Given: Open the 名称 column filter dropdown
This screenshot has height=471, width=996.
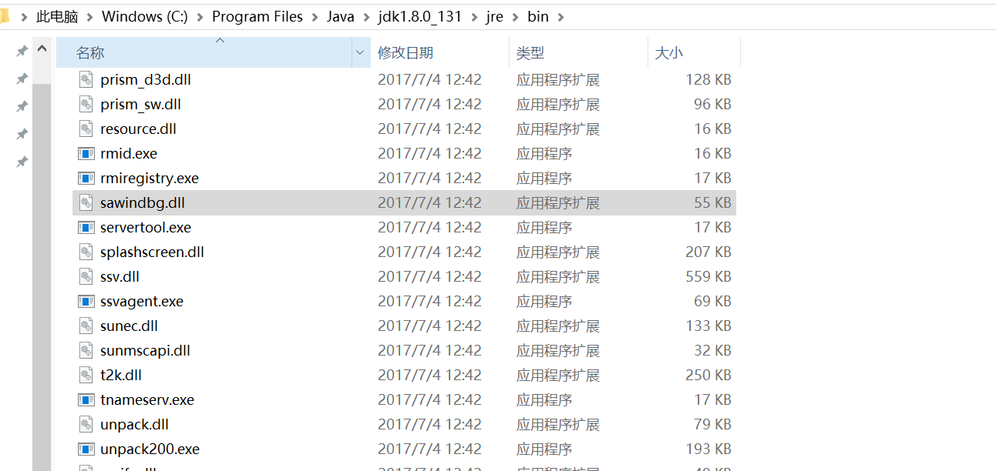Looking at the screenshot, I should click(x=358, y=52).
